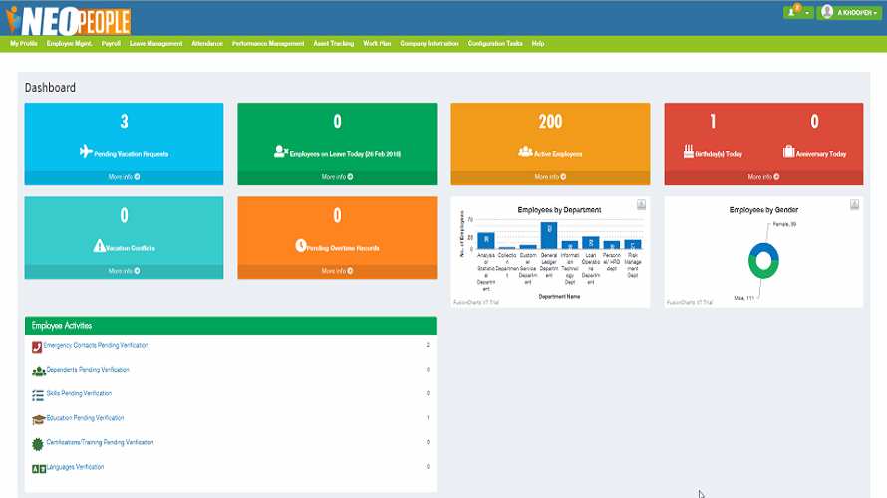Open Emergency Contacts Pending Verification link

(96, 345)
